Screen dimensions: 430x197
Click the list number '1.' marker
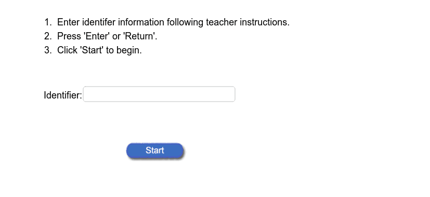[48, 22]
